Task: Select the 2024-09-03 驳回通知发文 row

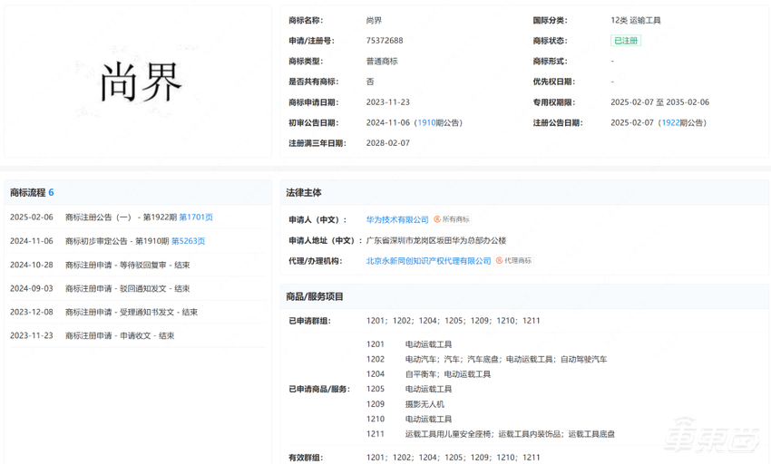Action: click(138, 288)
